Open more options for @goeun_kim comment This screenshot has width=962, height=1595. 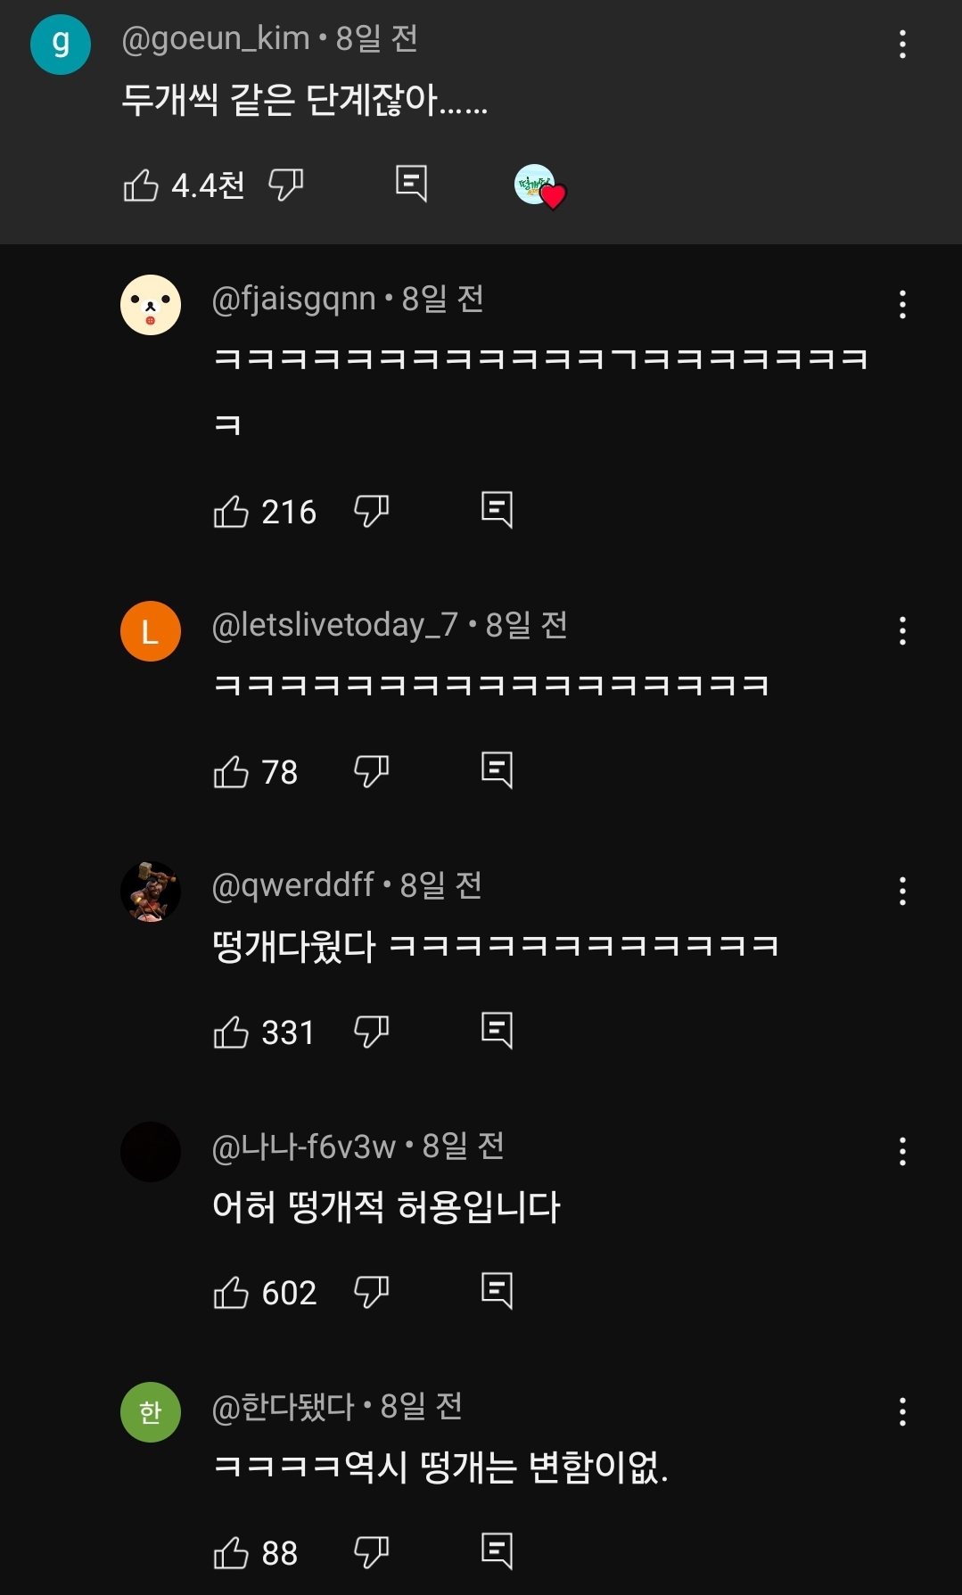point(902,45)
